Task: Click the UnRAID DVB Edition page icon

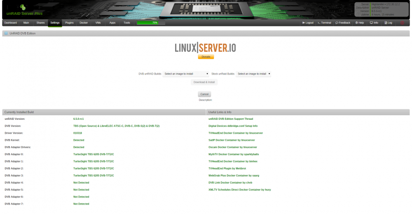Action: [x=6, y=33]
